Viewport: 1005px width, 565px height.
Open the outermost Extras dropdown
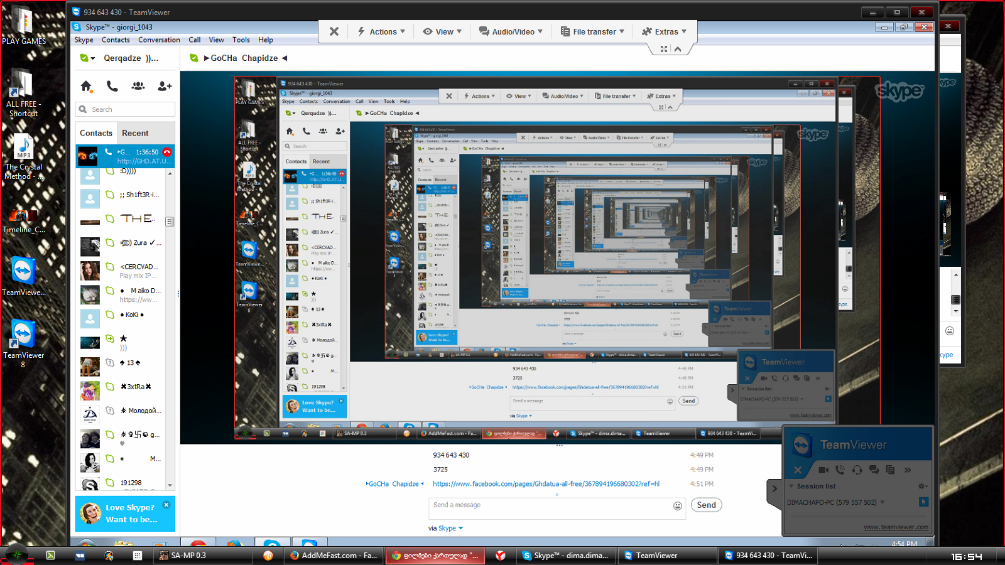tap(664, 31)
